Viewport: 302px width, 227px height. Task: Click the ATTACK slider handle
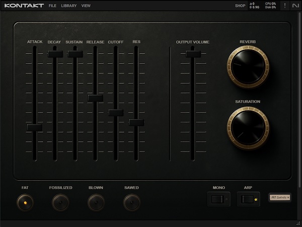pos(34,128)
